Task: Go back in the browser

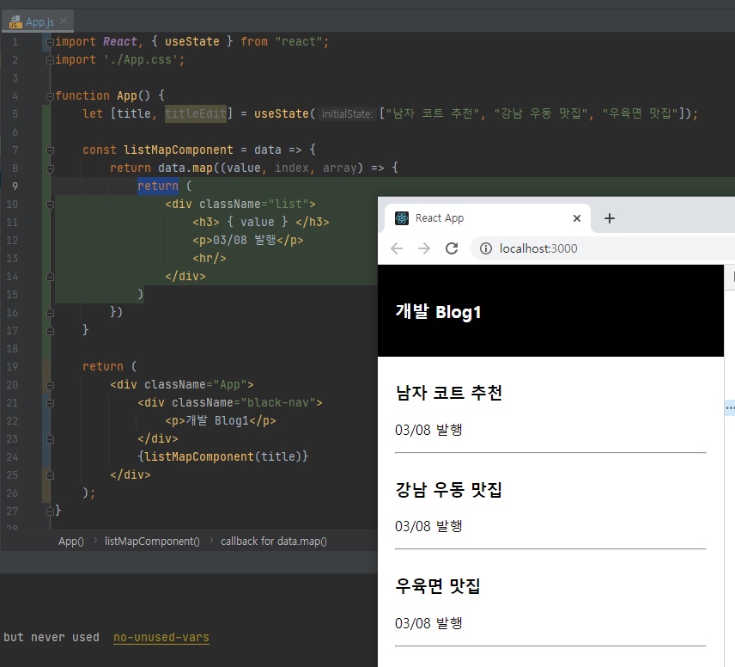Action: click(397, 248)
